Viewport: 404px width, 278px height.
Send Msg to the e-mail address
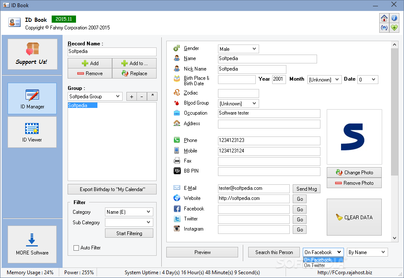coord(307,189)
